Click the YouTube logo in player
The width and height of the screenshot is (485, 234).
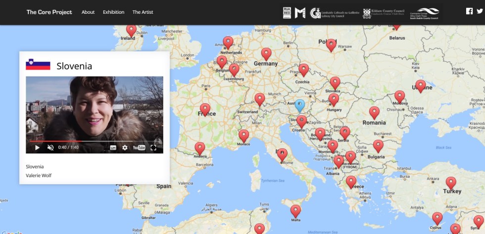139,148
